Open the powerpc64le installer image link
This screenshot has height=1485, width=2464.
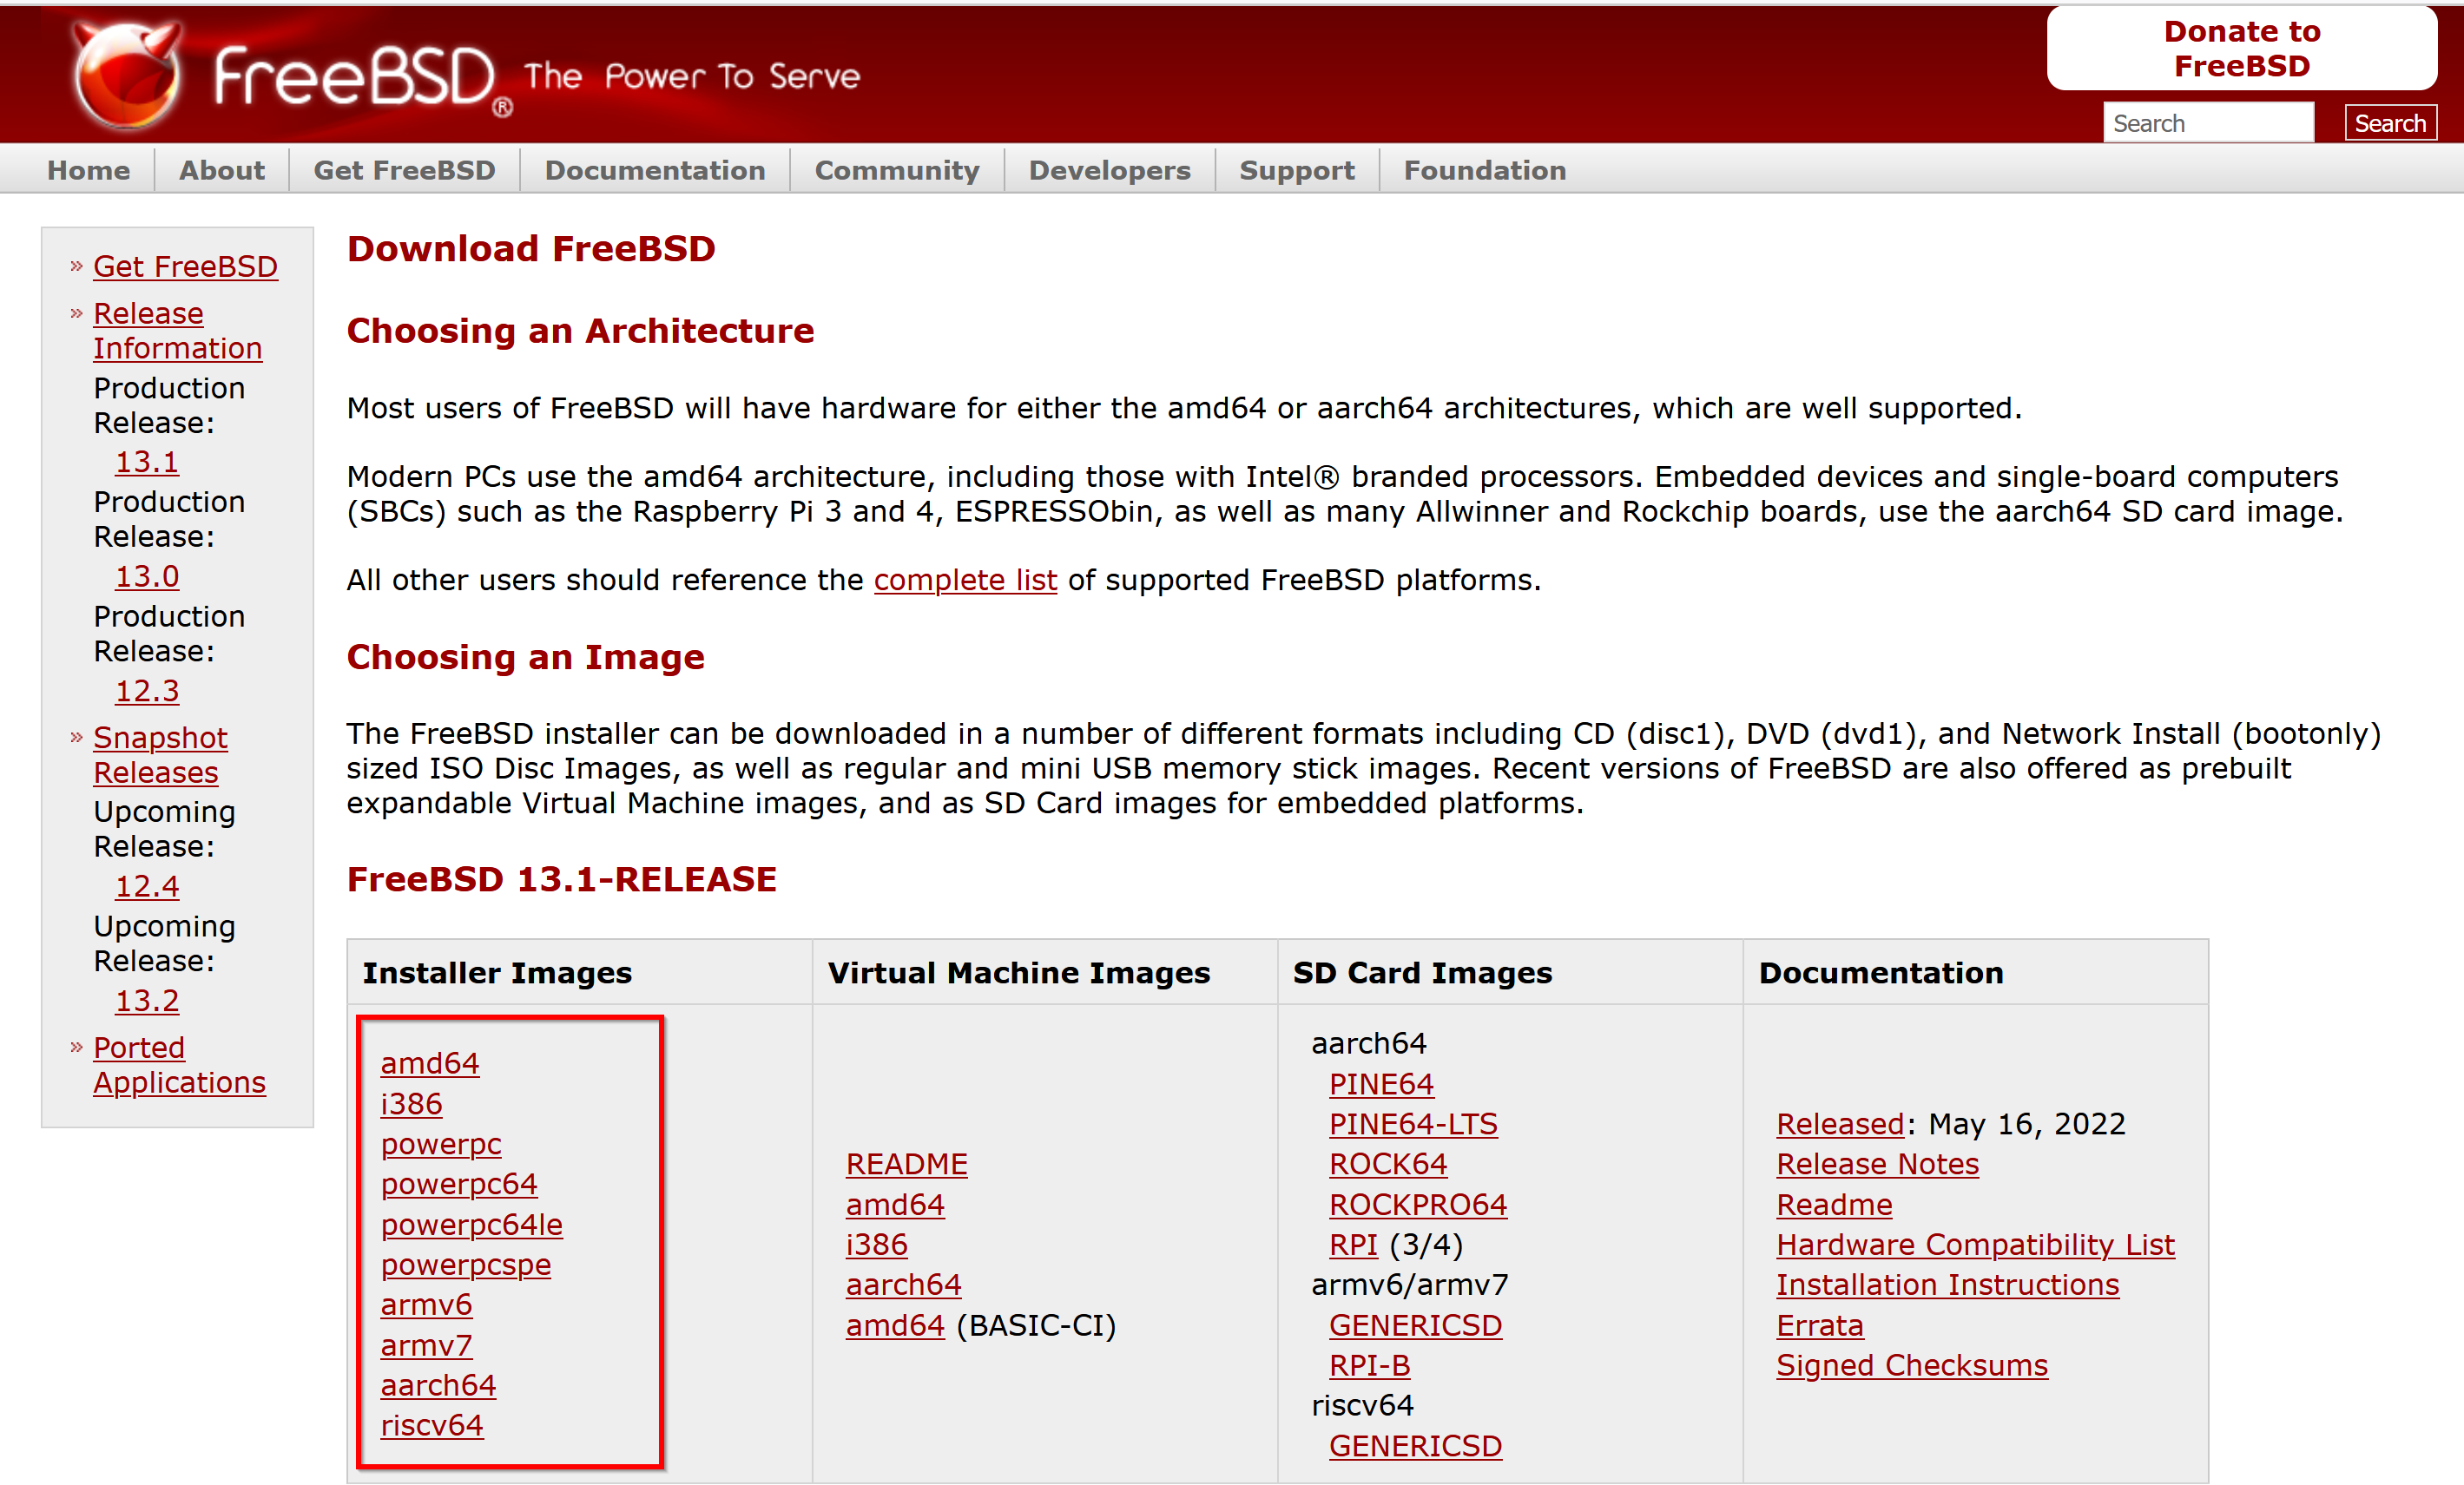pos(472,1224)
